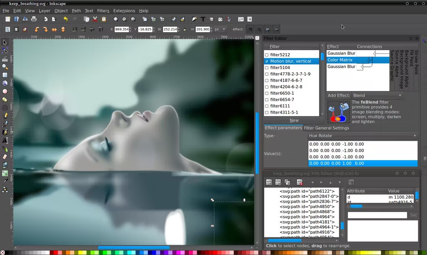This screenshot has height=255, width=427.
Task: Delete the XML node with the red-x icon
Action: [x=300, y=182]
